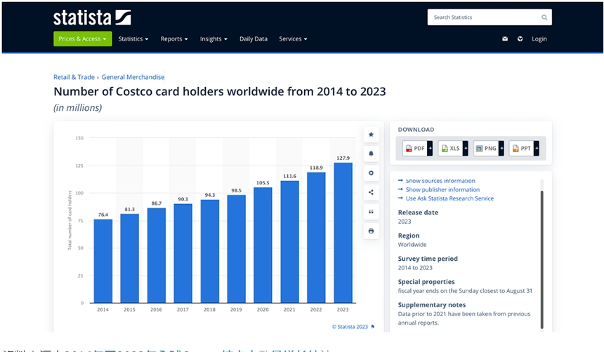
Task: Expand the Services menu
Action: click(x=293, y=39)
